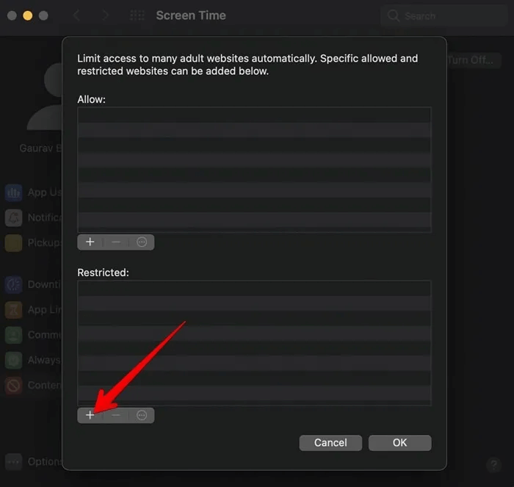Dismiss the dialog with Cancel

[330, 443]
